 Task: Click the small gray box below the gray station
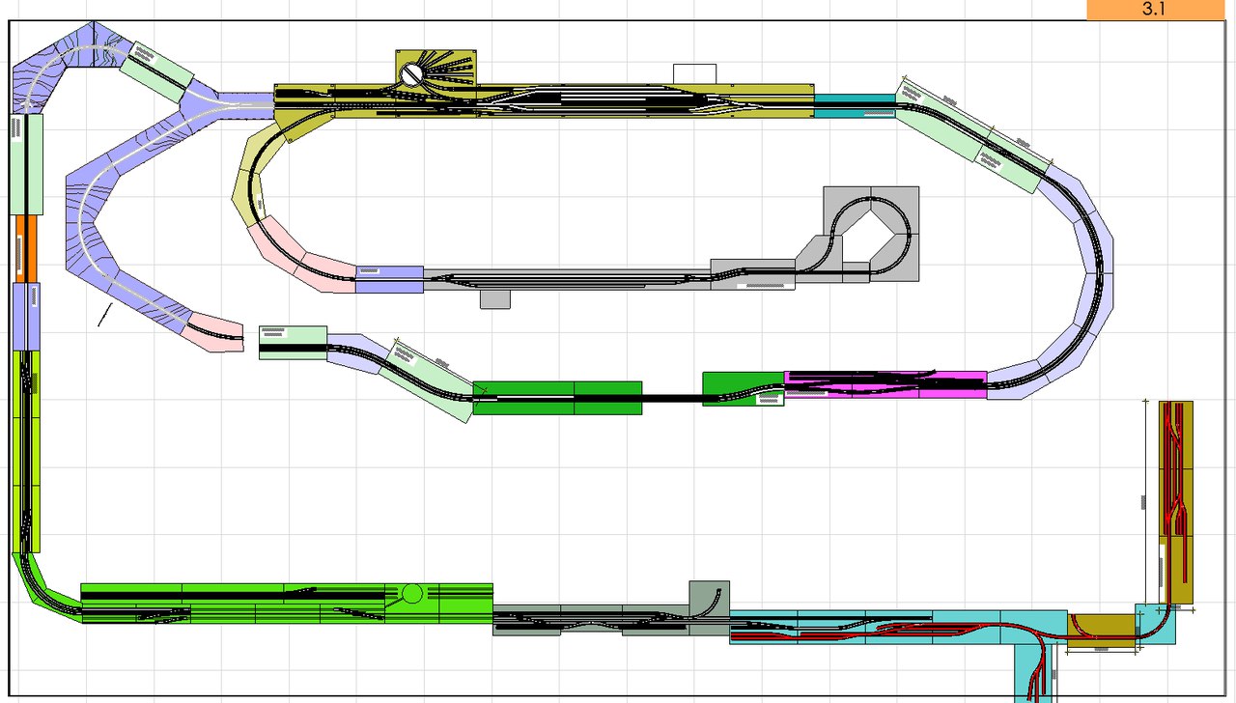click(x=494, y=299)
